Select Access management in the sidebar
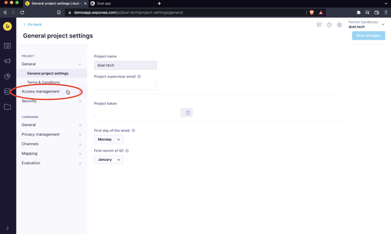This screenshot has width=391, height=234. click(x=40, y=91)
